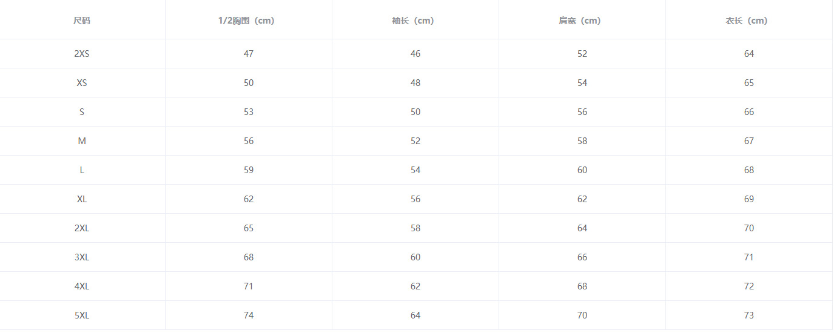The height and width of the screenshot is (333, 834).
Task: Click the M size label
Action: 82,141
